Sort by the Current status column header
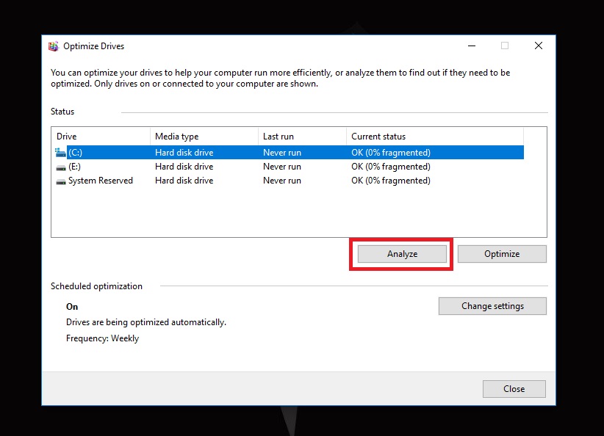This screenshot has height=436, width=604. [435, 137]
